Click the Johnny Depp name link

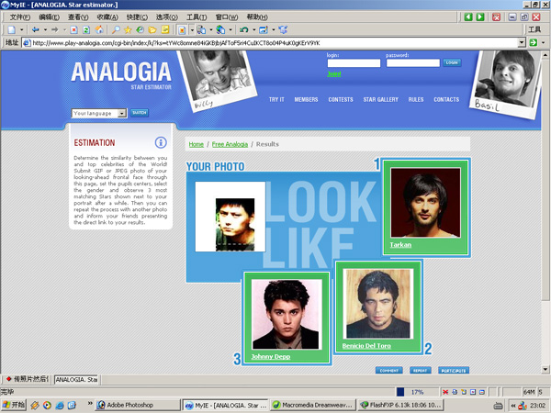tap(271, 356)
